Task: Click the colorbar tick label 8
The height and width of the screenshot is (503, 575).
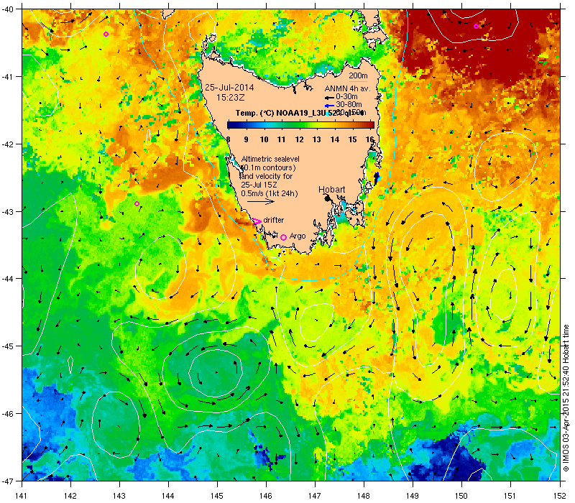Action: (x=228, y=139)
